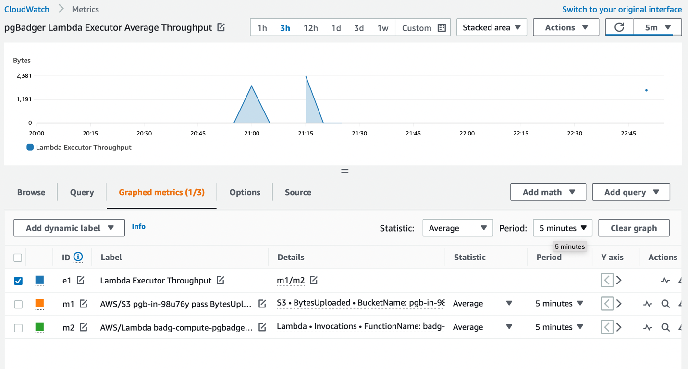Edit the graph title with pencil icon

(x=221, y=27)
